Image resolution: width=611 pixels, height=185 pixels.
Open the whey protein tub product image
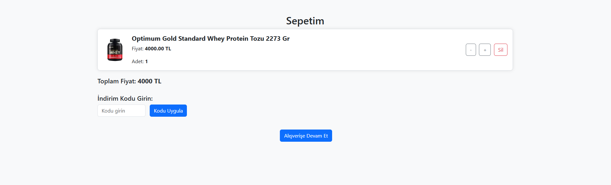(115, 50)
